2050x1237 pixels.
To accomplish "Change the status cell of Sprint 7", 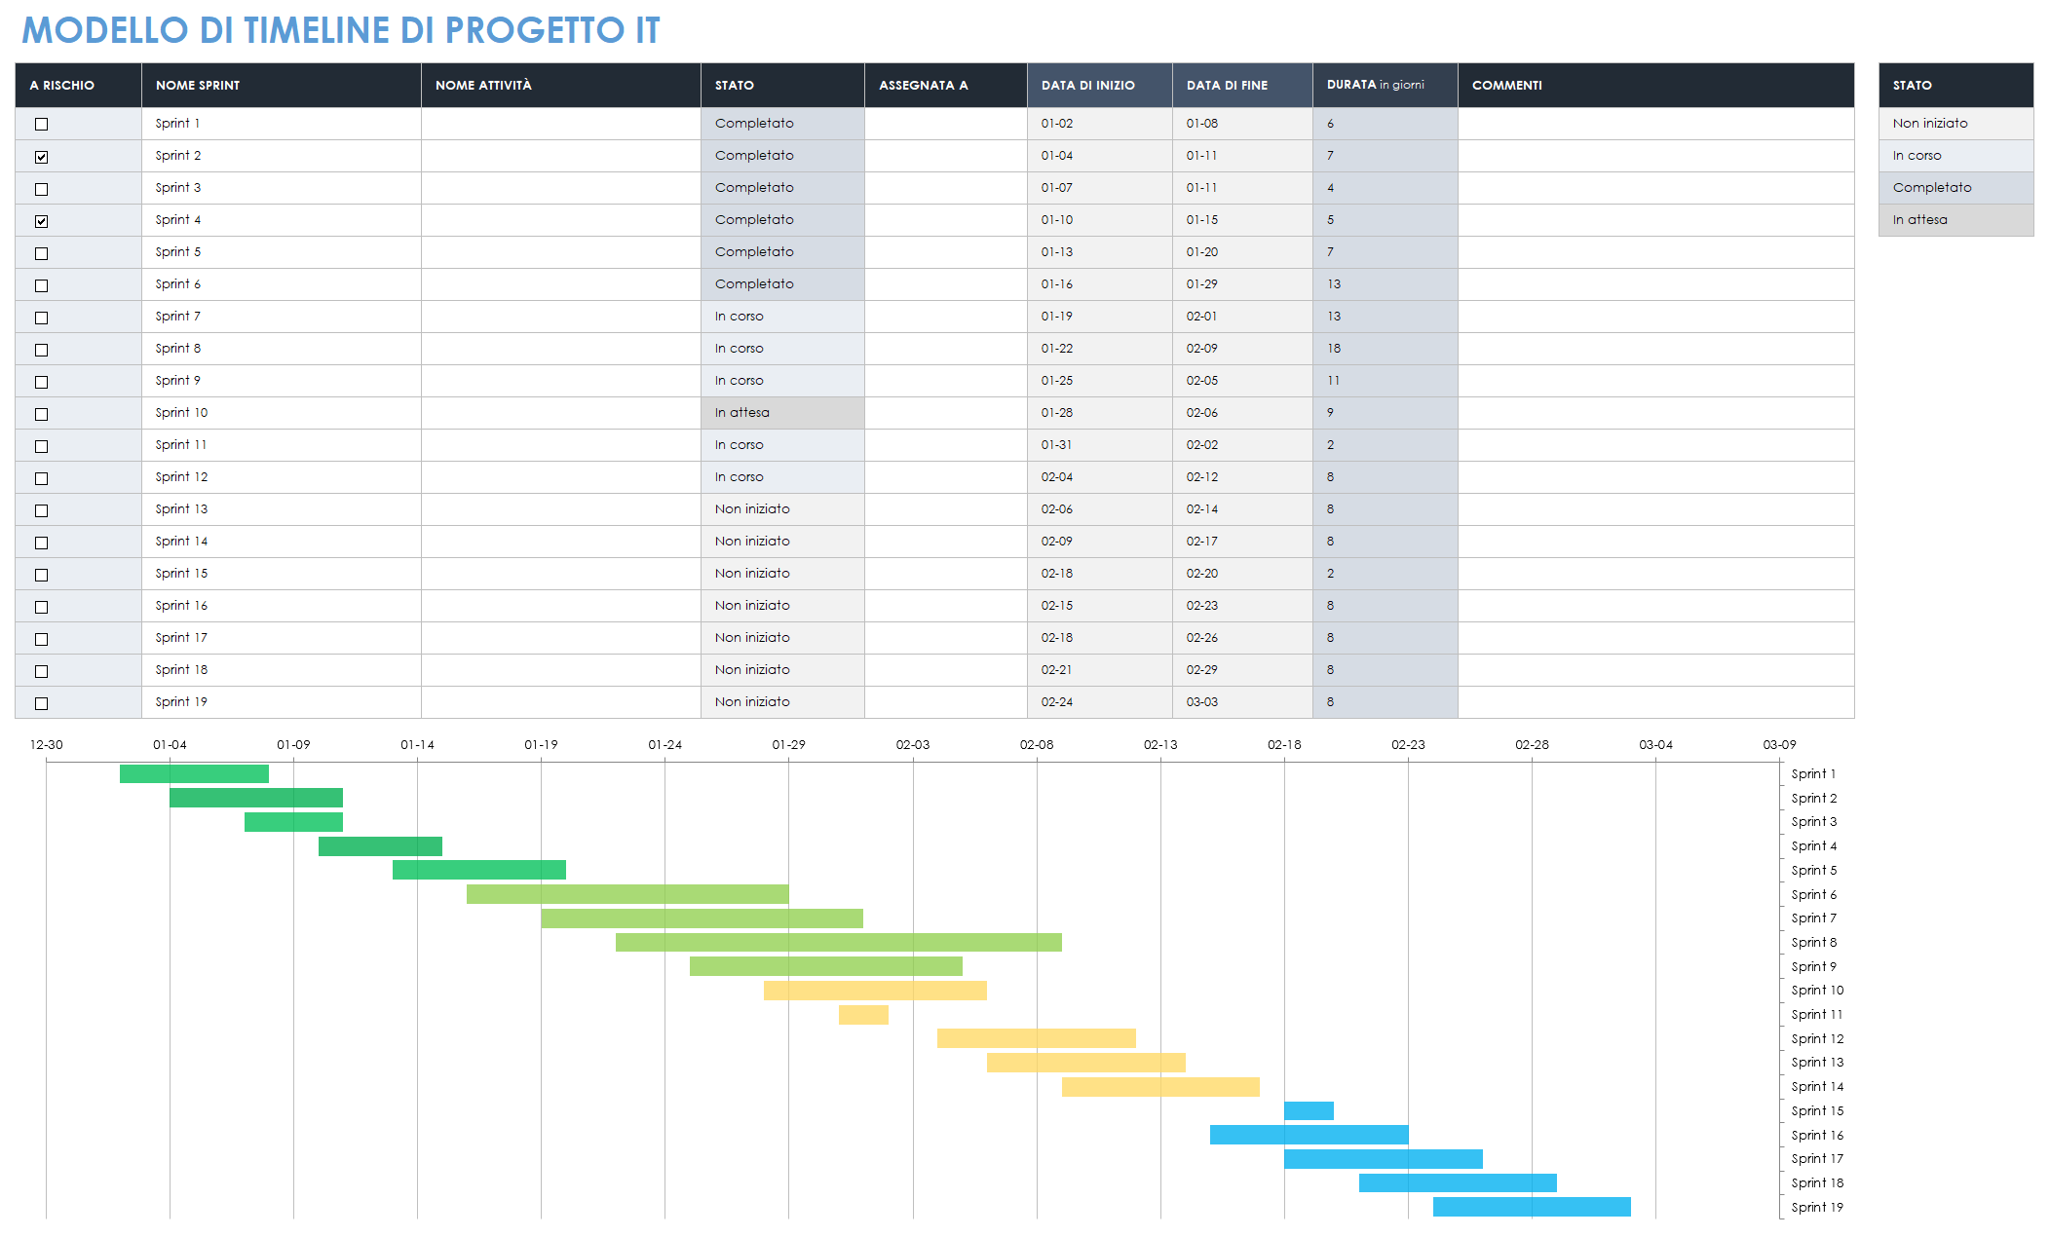I will [x=782, y=317].
